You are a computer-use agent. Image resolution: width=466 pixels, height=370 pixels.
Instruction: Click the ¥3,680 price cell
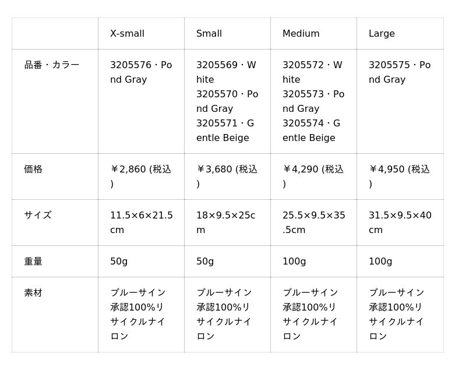pyautogui.click(x=227, y=177)
